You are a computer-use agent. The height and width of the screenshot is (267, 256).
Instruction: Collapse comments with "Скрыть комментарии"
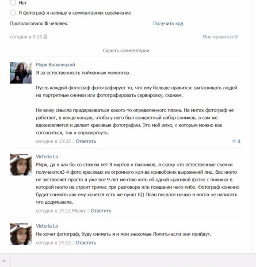point(126,50)
